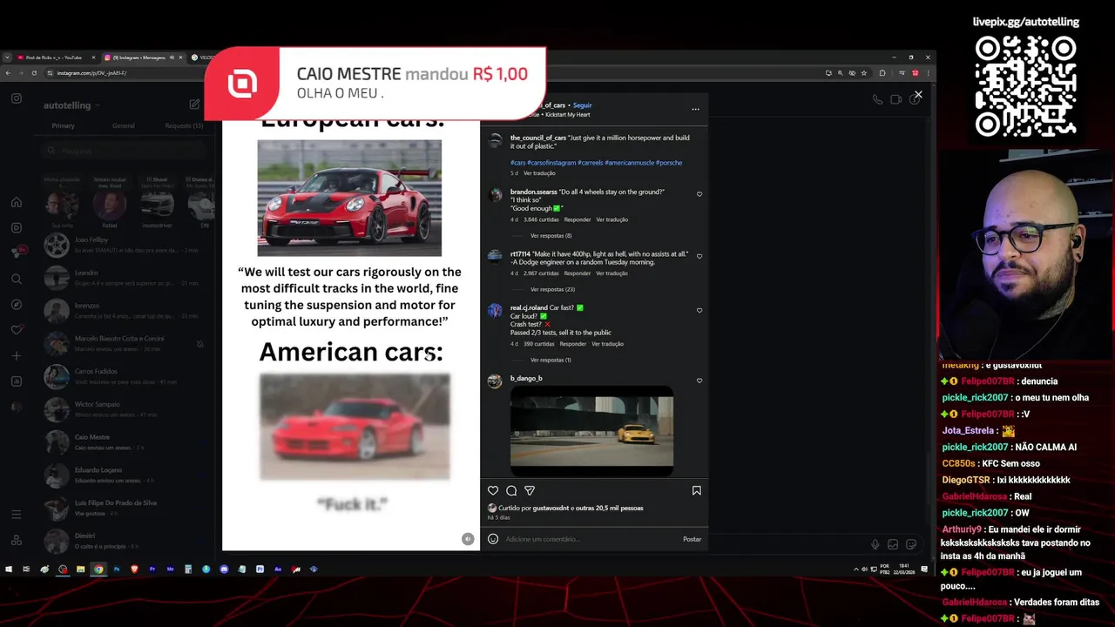Create new post with plus icon
This screenshot has width=1115, height=627.
(x=17, y=355)
